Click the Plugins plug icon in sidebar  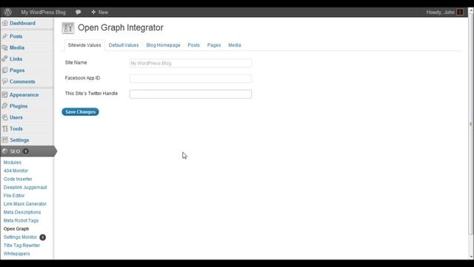pos(5,106)
